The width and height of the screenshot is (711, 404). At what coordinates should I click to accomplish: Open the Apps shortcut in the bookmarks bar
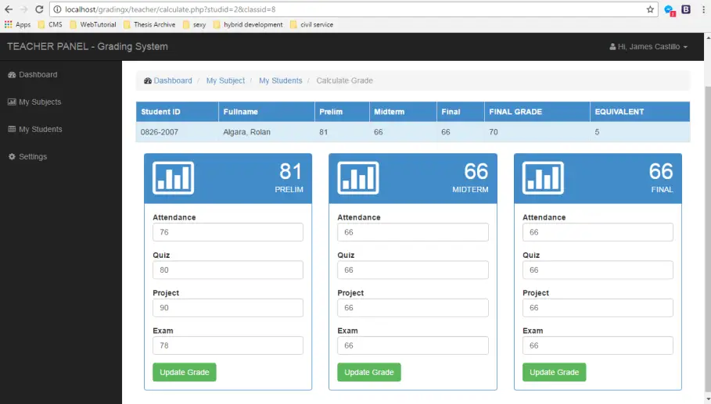17,25
